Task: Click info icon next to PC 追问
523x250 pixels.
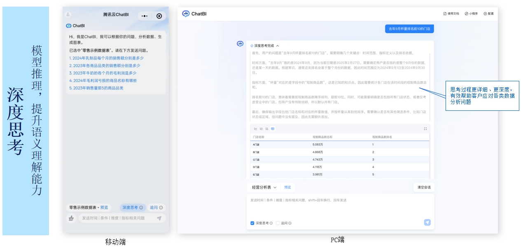Action: tap(290, 223)
